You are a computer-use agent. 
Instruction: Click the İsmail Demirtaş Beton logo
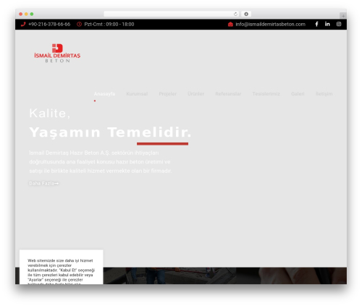tap(57, 54)
